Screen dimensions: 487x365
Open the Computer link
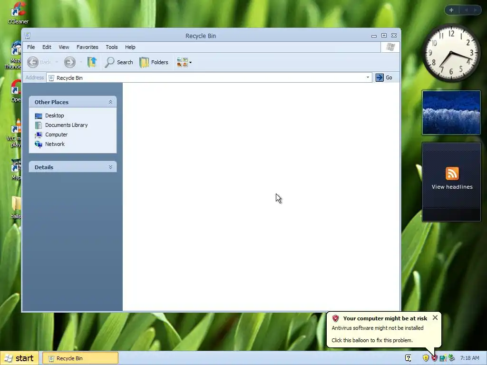pyautogui.click(x=56, y=134)
